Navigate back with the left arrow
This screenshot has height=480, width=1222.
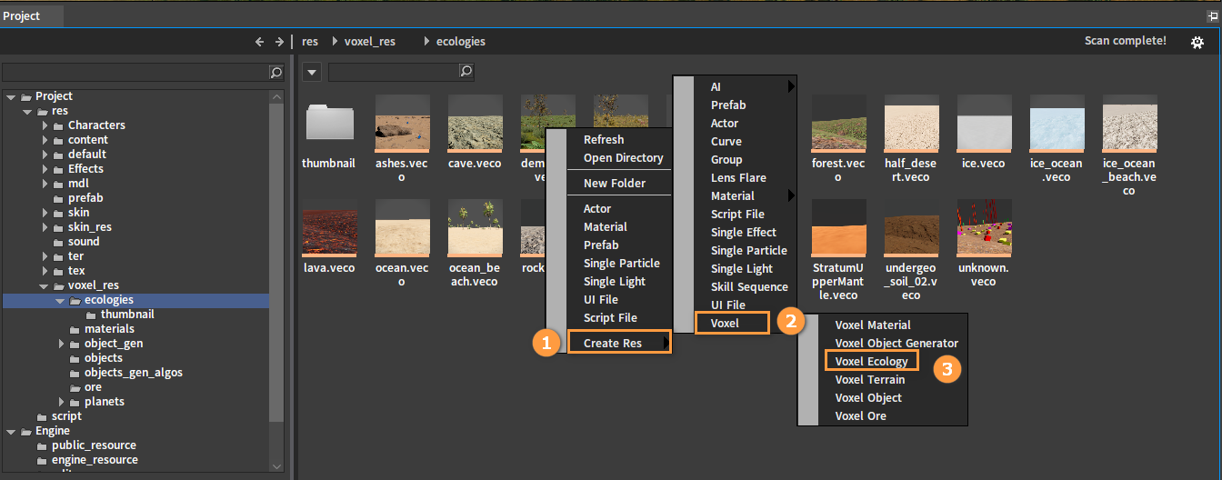[x=259, y=42]
